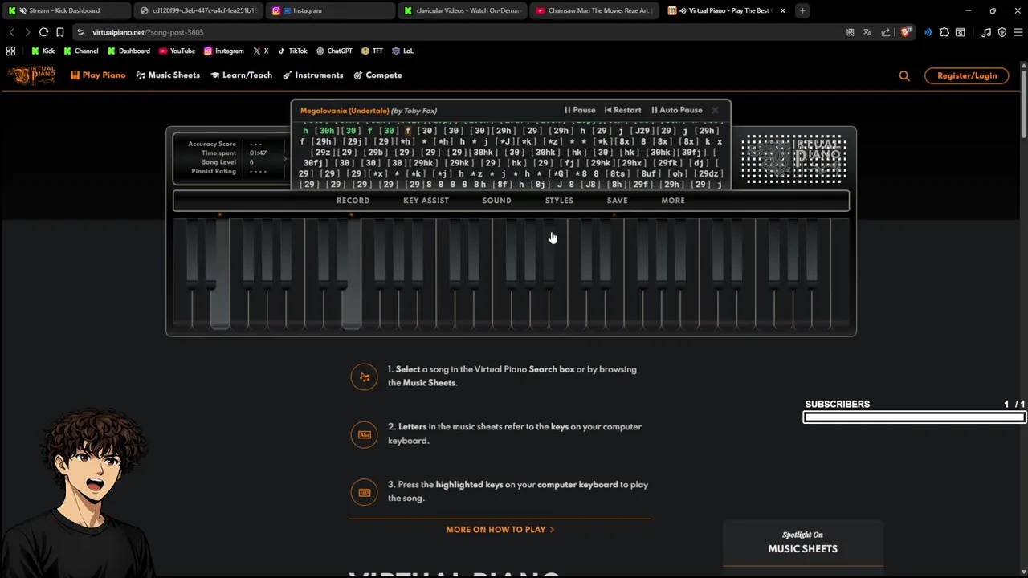Click the Abc icon beside step 2
This screenshot has height=578, width=1028.
(364, 434)
